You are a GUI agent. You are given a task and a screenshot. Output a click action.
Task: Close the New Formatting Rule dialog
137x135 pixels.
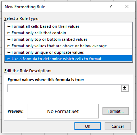tap(127, 6)
